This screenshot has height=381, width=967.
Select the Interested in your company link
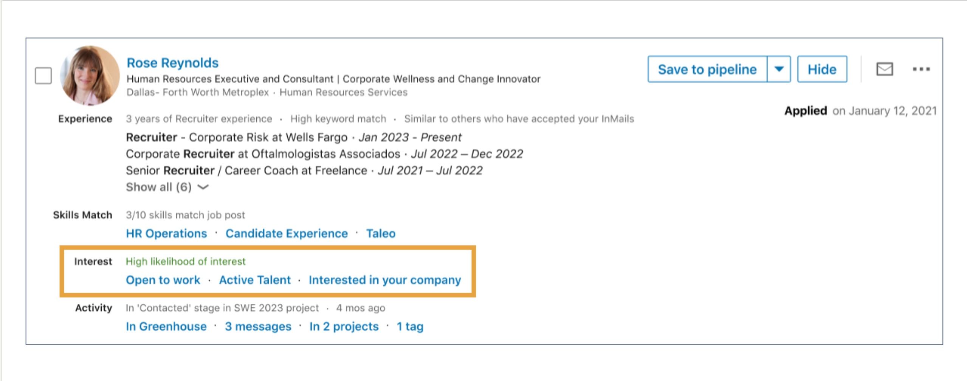coord(384,280)
